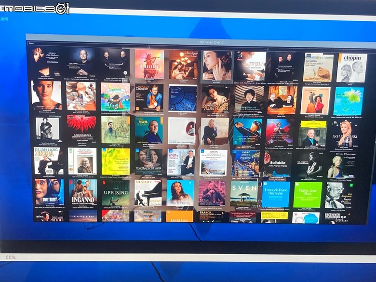Select Italian Baroque Trumpet Concertos album
This screenshot has width=376, height=282.
click(x=181, y=162)
